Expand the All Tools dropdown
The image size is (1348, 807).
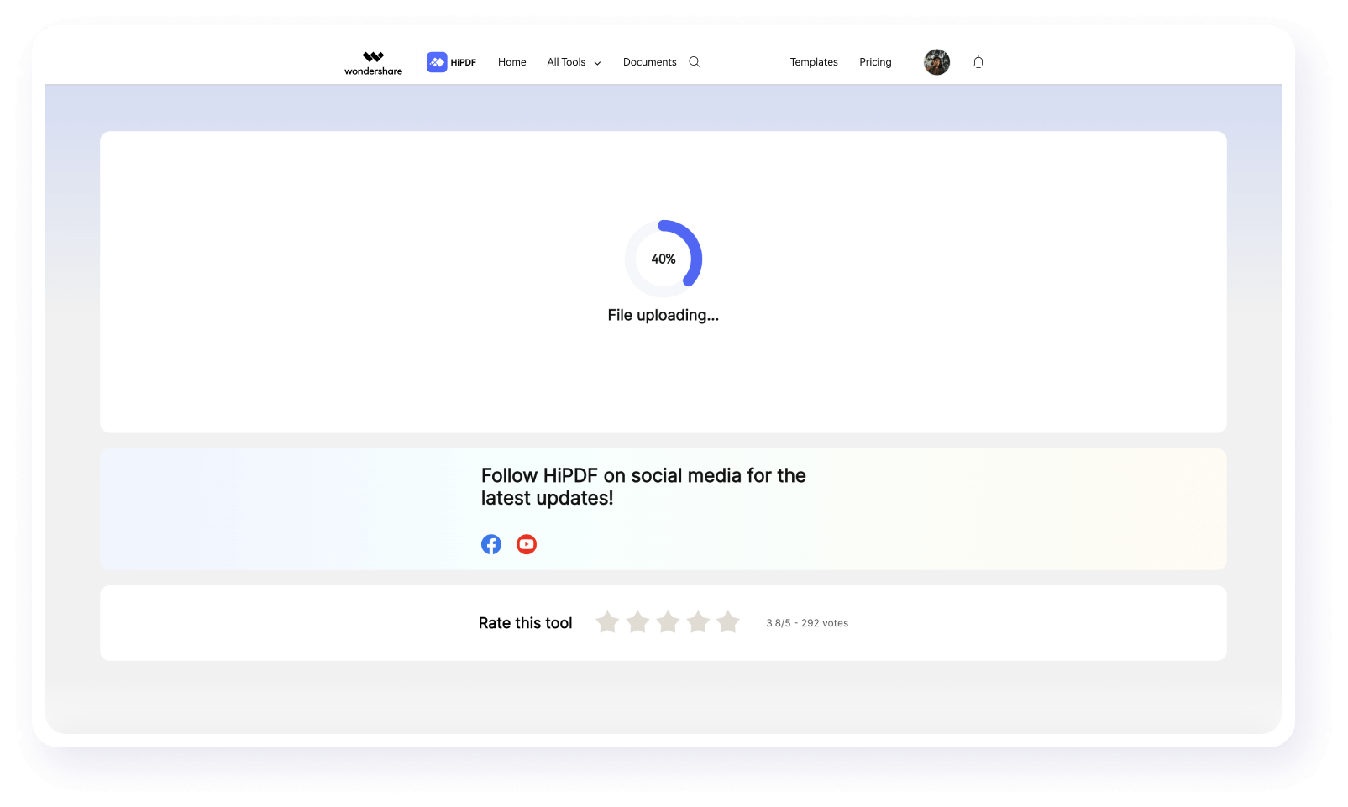tap(566, 62)
